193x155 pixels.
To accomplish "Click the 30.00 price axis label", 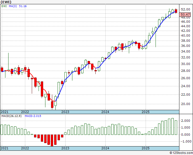I will [x=185, y=64].
